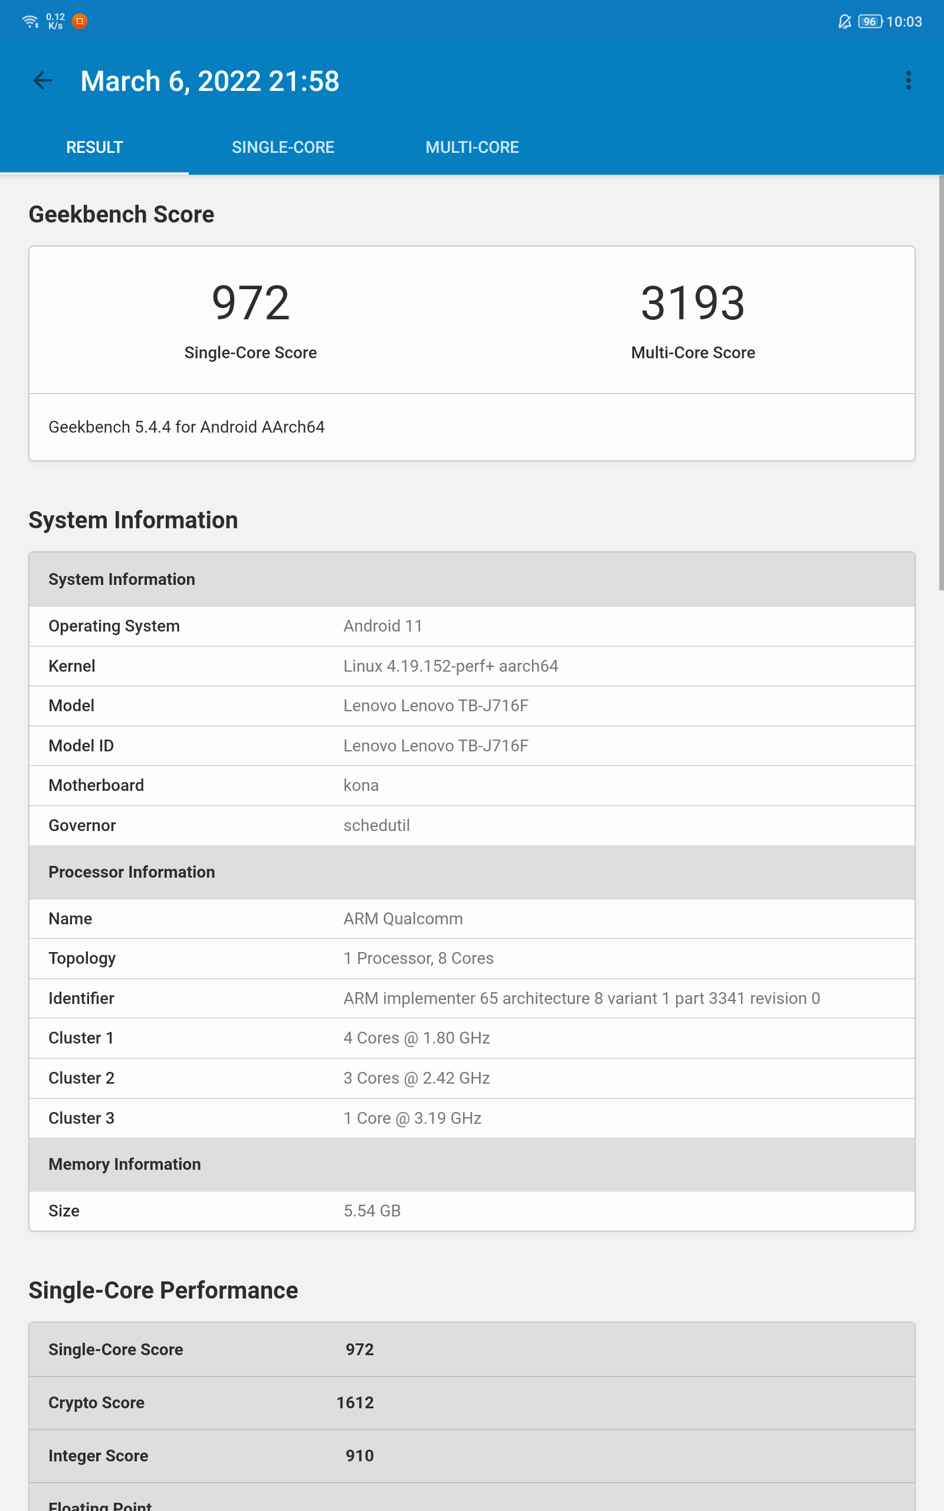The width and height of the screenshot is (944, 1511).
Task: Tap the System Information table header row
Action: 472,580
